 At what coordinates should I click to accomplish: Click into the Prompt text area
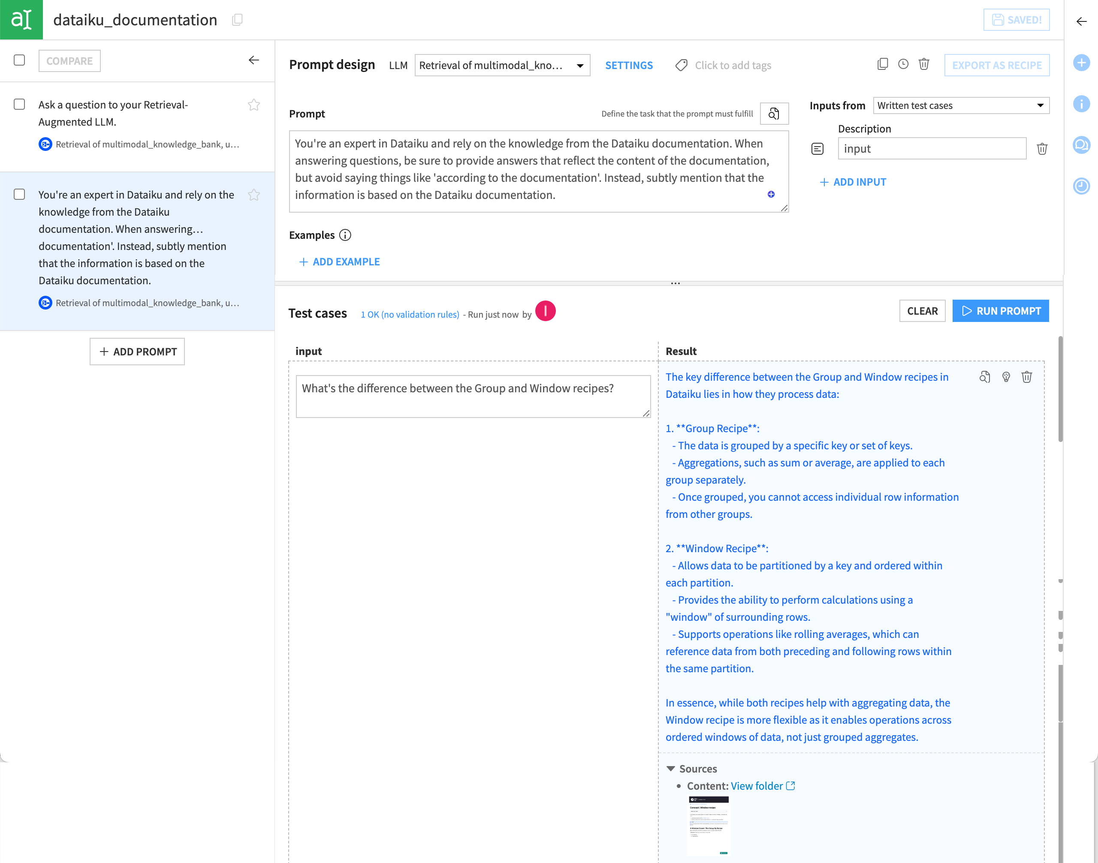(x=539, y=171)
